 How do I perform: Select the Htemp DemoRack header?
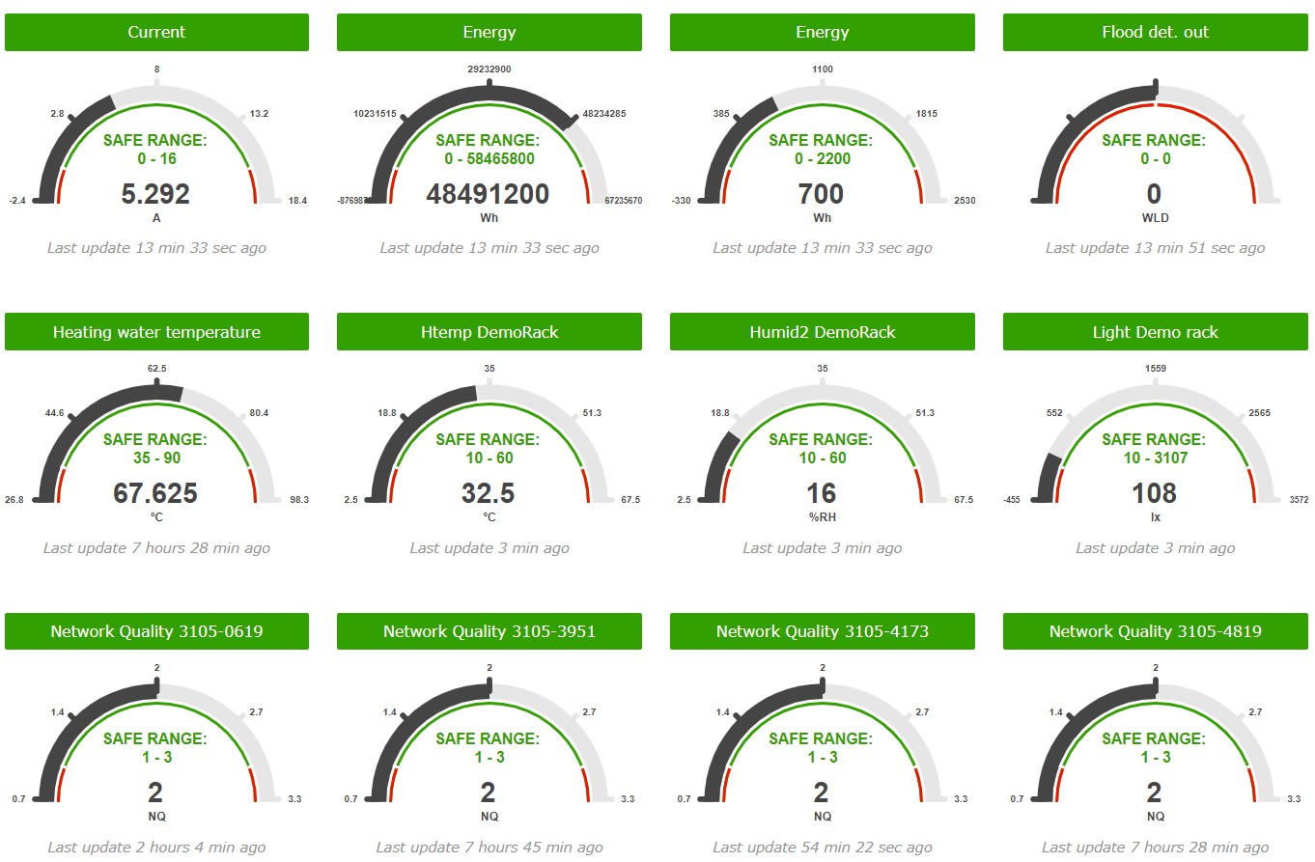click(489, 332)
